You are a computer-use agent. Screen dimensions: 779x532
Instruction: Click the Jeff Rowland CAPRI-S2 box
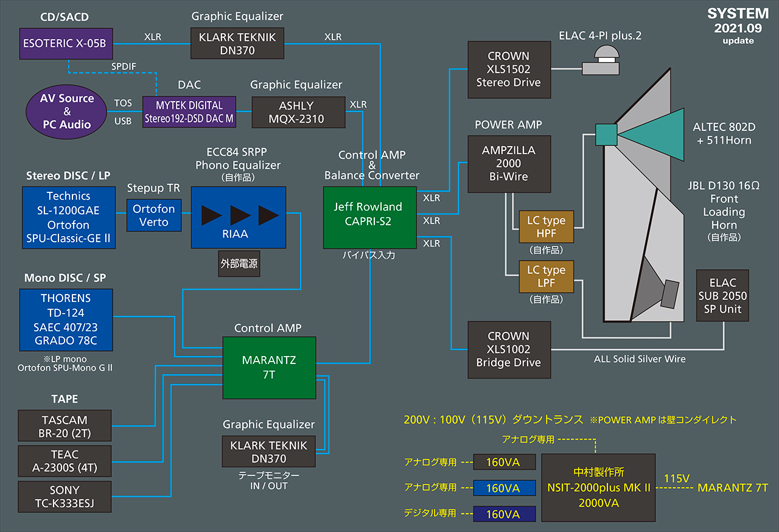tap(370, 217)
